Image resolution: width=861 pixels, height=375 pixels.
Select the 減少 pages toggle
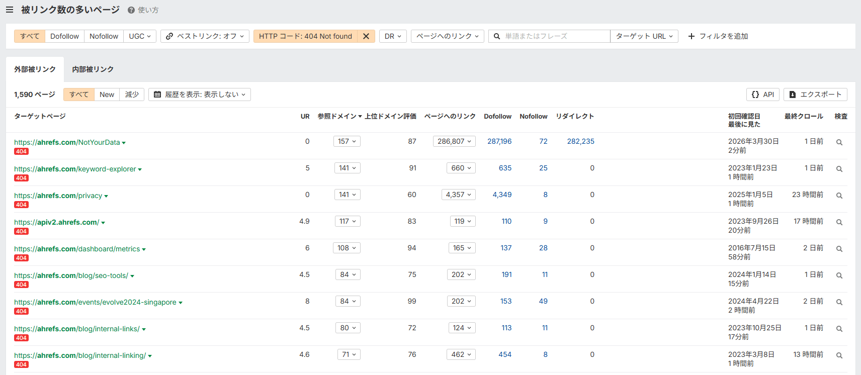coord(132,95)
